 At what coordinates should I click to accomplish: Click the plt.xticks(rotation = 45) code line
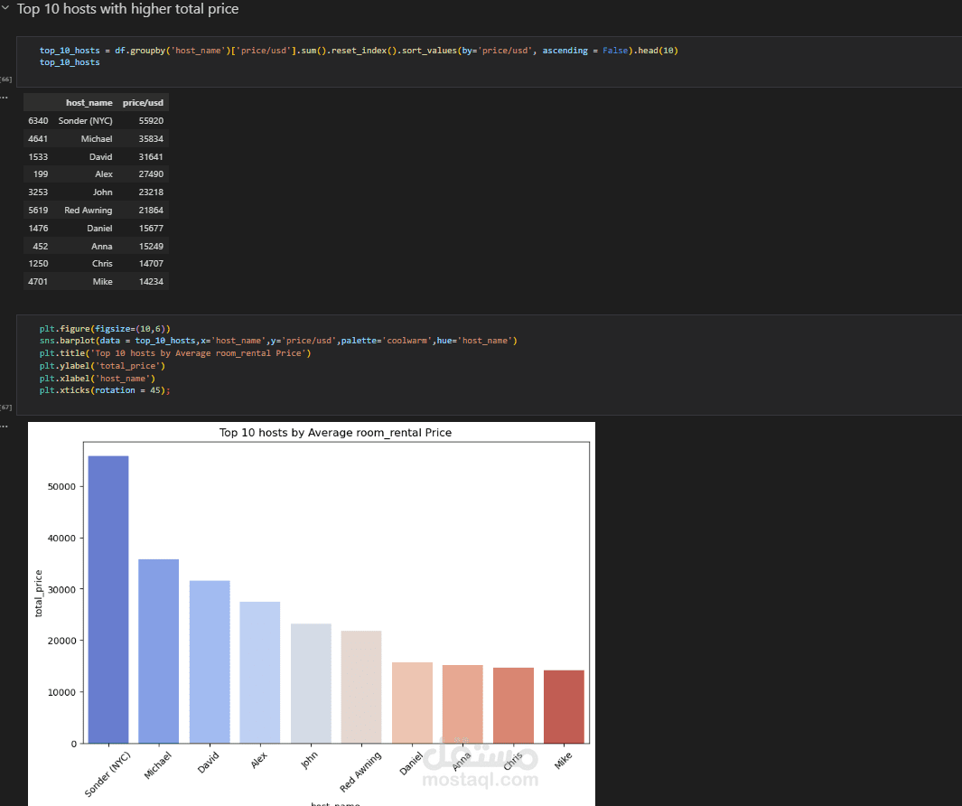point(105,390)
